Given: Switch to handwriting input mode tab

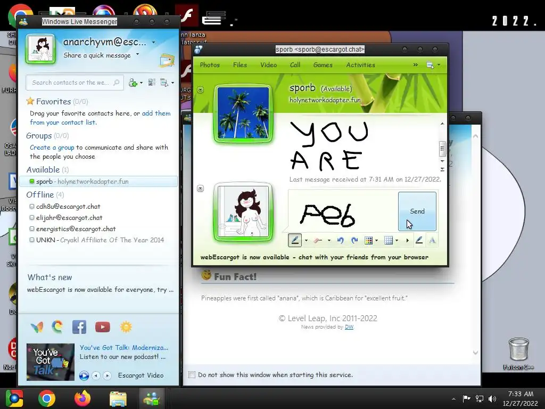Looking at the screenshot, I should click(419, 240).
